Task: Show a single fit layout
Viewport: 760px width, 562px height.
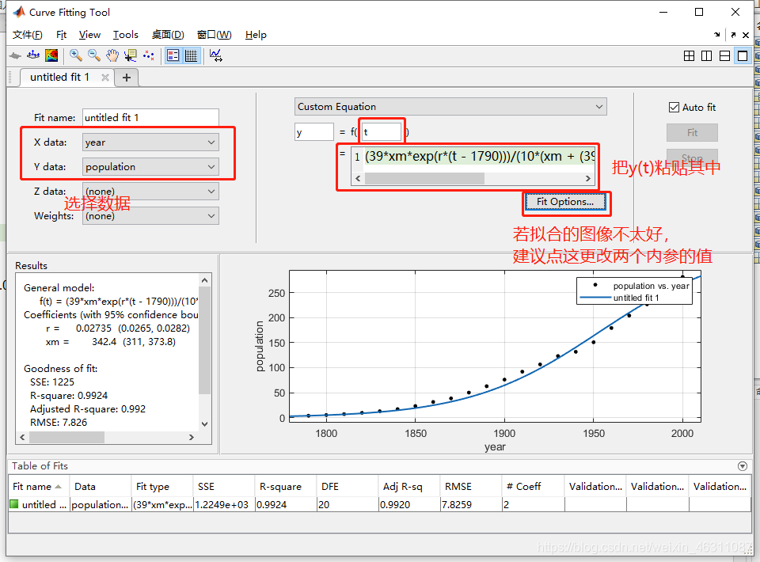Action: pos(743,56)
